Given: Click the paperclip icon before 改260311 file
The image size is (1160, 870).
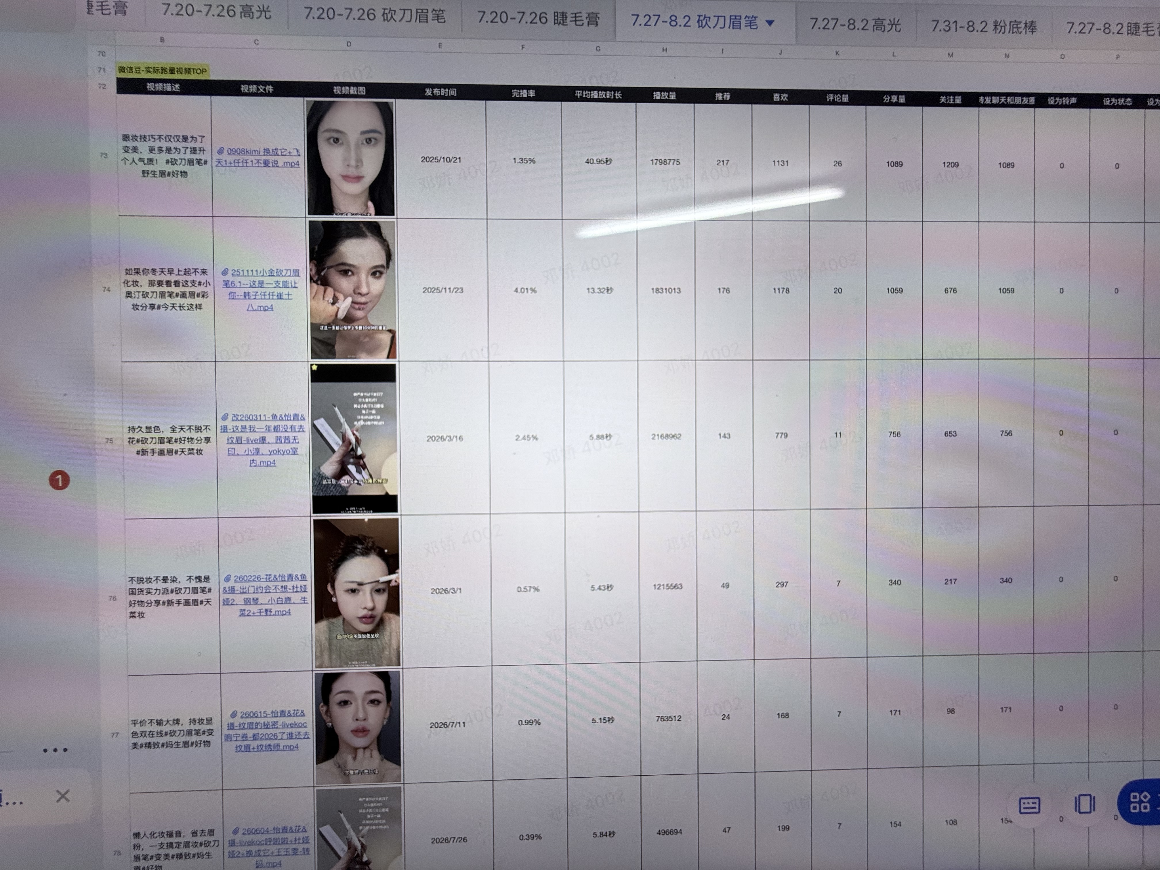Looking at the screenshot, I should click(225, 417).
